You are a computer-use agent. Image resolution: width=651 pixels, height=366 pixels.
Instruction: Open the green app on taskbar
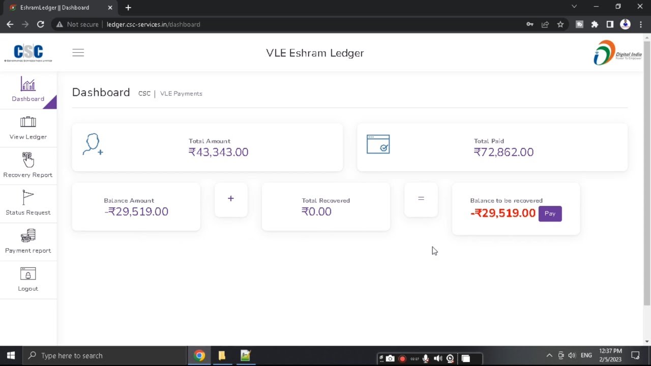pyautogui.click(x=245, y=356)
